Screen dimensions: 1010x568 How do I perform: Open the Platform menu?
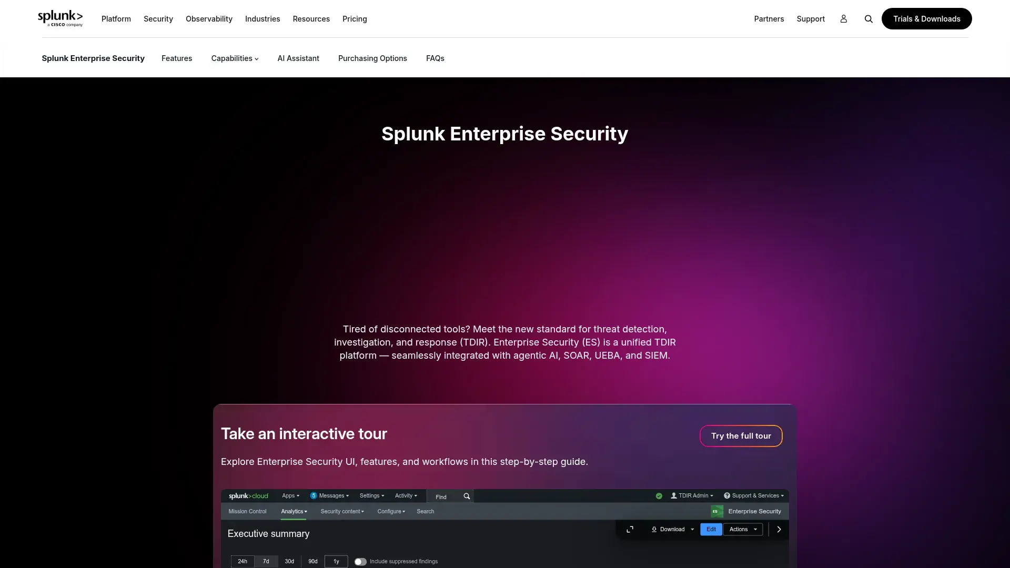[x=116, y=19]
